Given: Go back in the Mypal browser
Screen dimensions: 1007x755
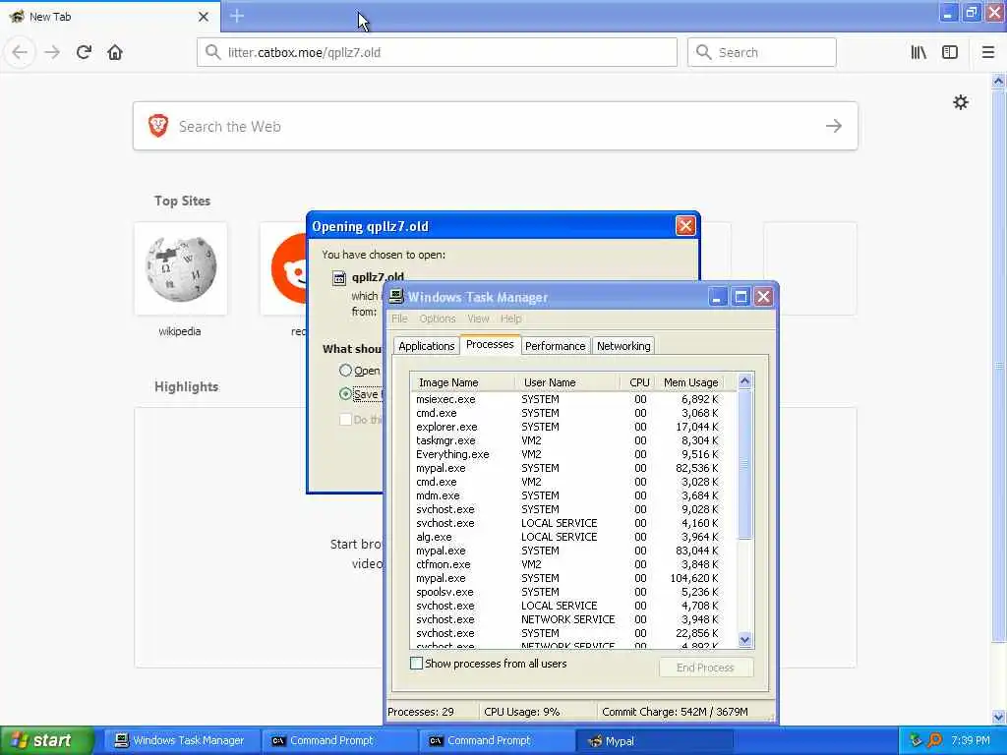Looking at the screenshot, I should [x=20, y=52].
